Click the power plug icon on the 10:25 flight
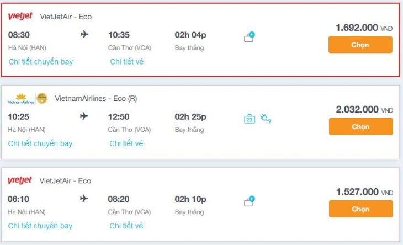 pyautogui.click(x=266, y=118)
